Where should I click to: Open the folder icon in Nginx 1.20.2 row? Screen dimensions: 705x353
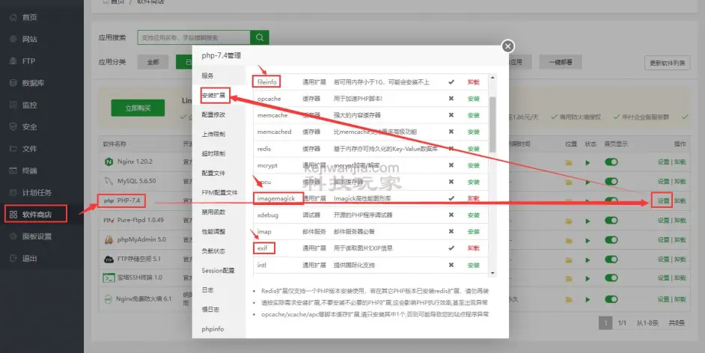(x=569, y=162)
